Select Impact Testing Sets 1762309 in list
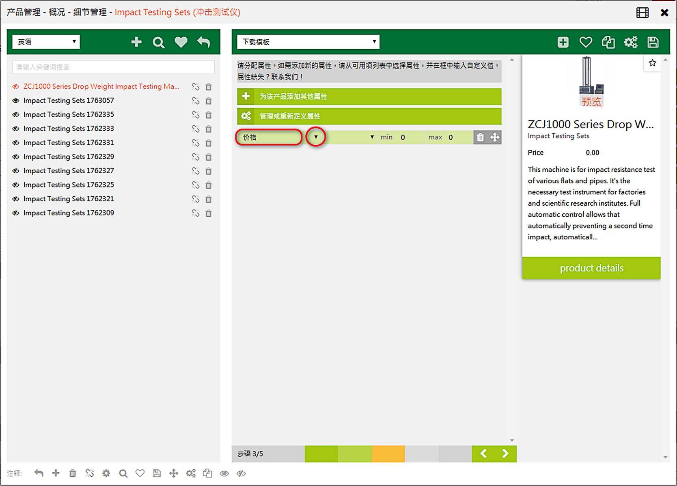677x486 pixels. coord(69,213)
